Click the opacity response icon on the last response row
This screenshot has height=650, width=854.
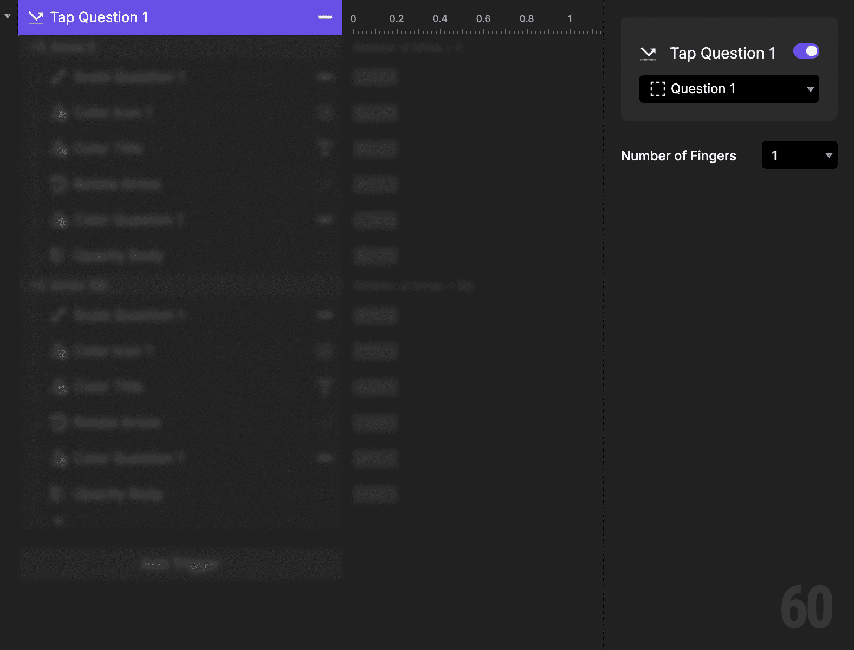point(59,255)
